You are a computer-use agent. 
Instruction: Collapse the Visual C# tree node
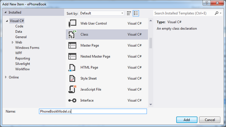point(7,21)
